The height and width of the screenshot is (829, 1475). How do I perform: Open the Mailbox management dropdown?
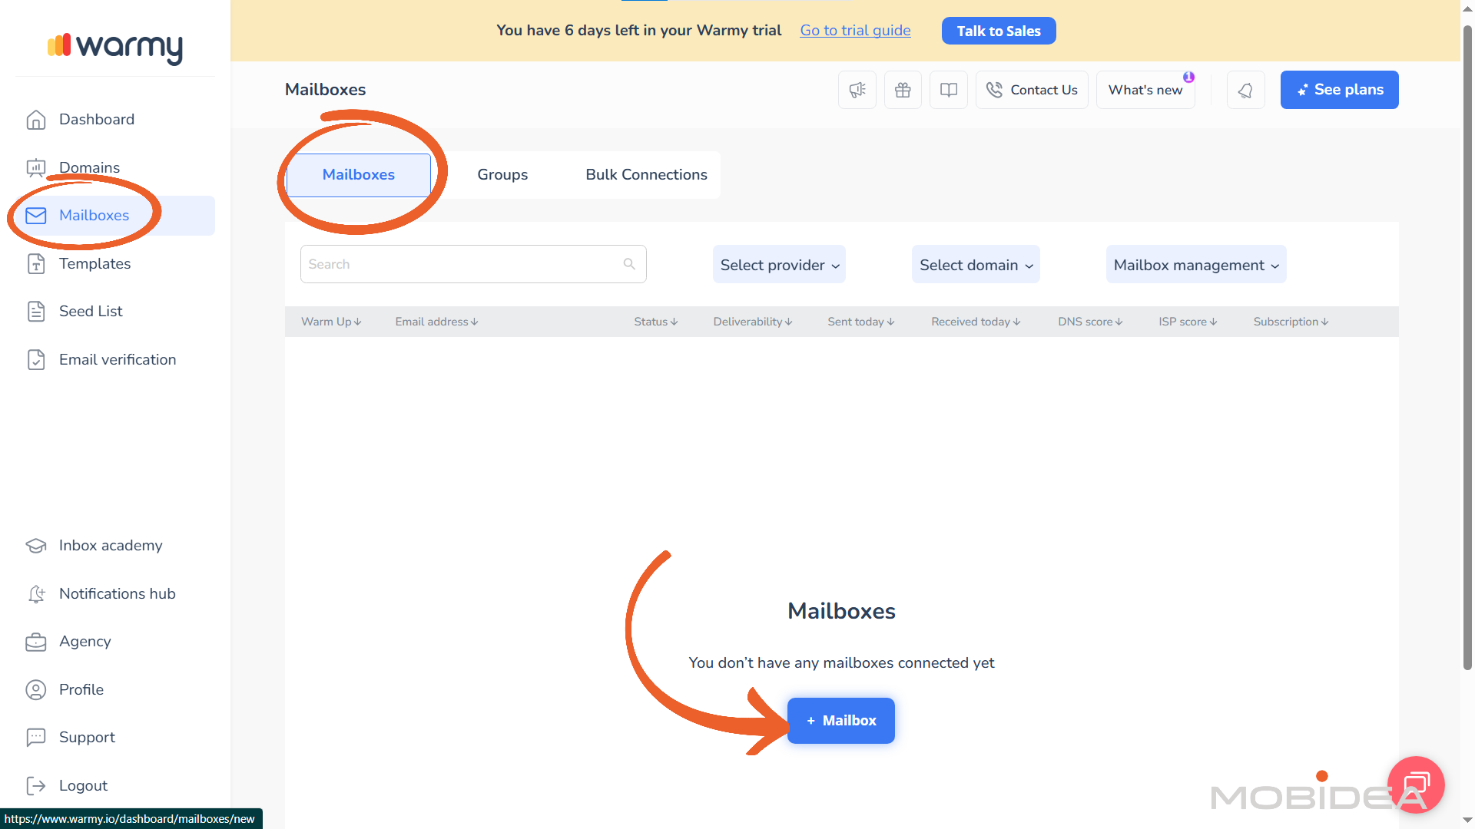pyautogui.click(x=1196, y=265)
